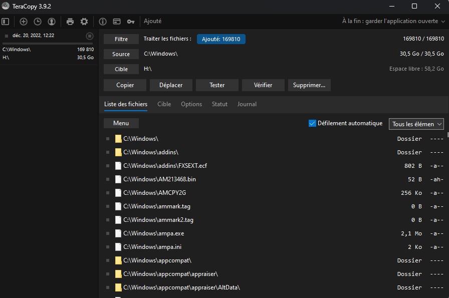This screenshot has width=449, height=298.
Task: Switch to the Journal tab
Action: coord(247,104)
